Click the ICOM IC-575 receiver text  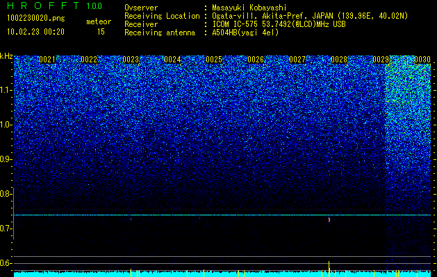point(279,24)
